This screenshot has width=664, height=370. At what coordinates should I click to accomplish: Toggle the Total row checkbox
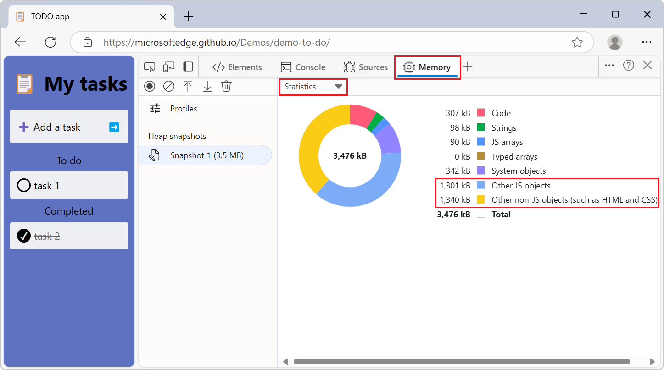tap(480, 214)
